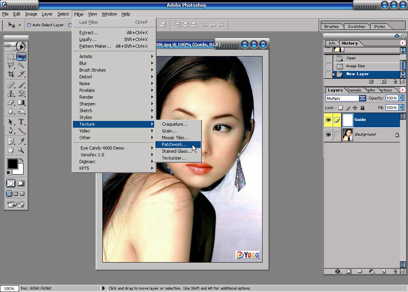Switch to Quick Mask mode
Viewport: 408px width, 292px height.
21,183
